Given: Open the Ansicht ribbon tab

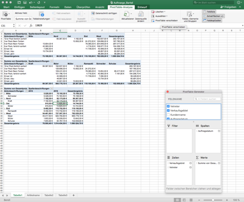Looking at the screenshot, I should [x=100, y=7].
